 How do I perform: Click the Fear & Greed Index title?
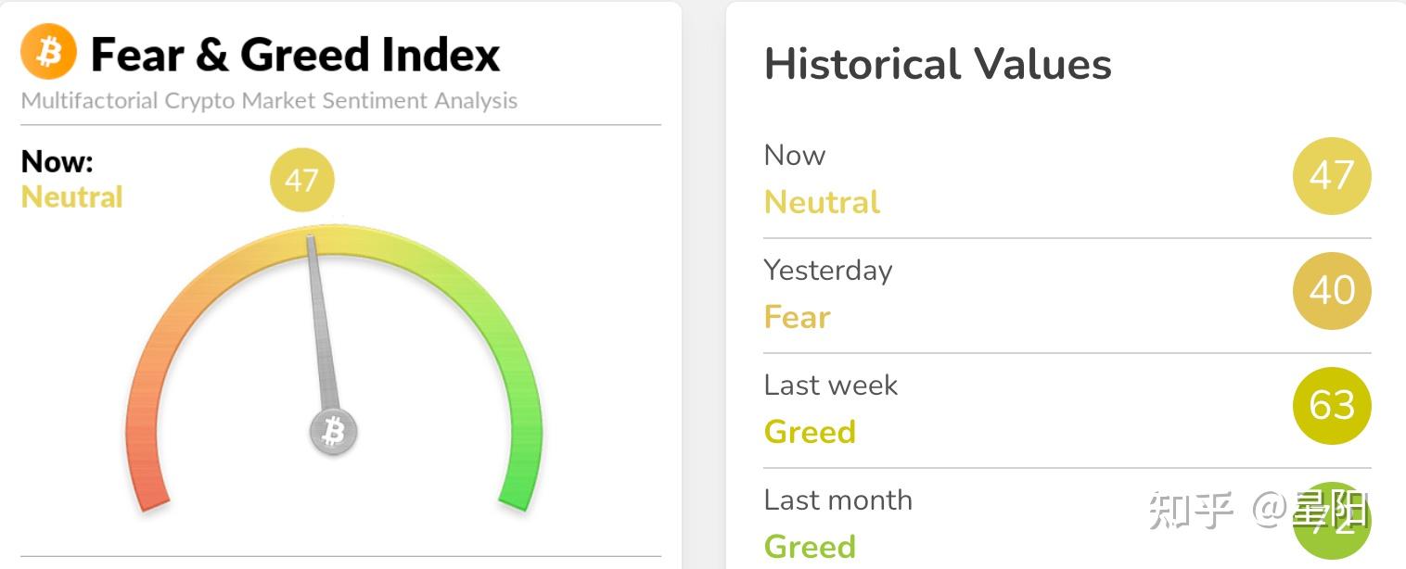tap(296, 54)
